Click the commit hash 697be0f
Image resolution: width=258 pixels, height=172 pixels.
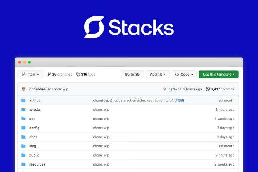175,89
